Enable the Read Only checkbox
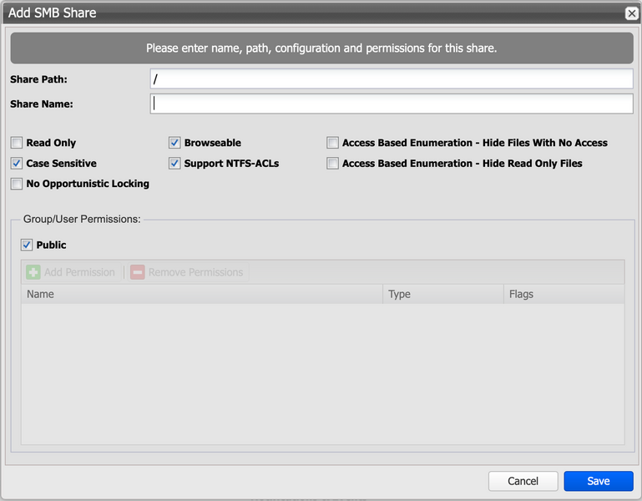 17,143
